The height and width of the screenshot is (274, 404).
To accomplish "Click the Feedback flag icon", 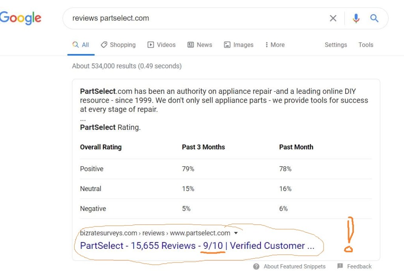I will pyautogui.click(x=340, y=266).
